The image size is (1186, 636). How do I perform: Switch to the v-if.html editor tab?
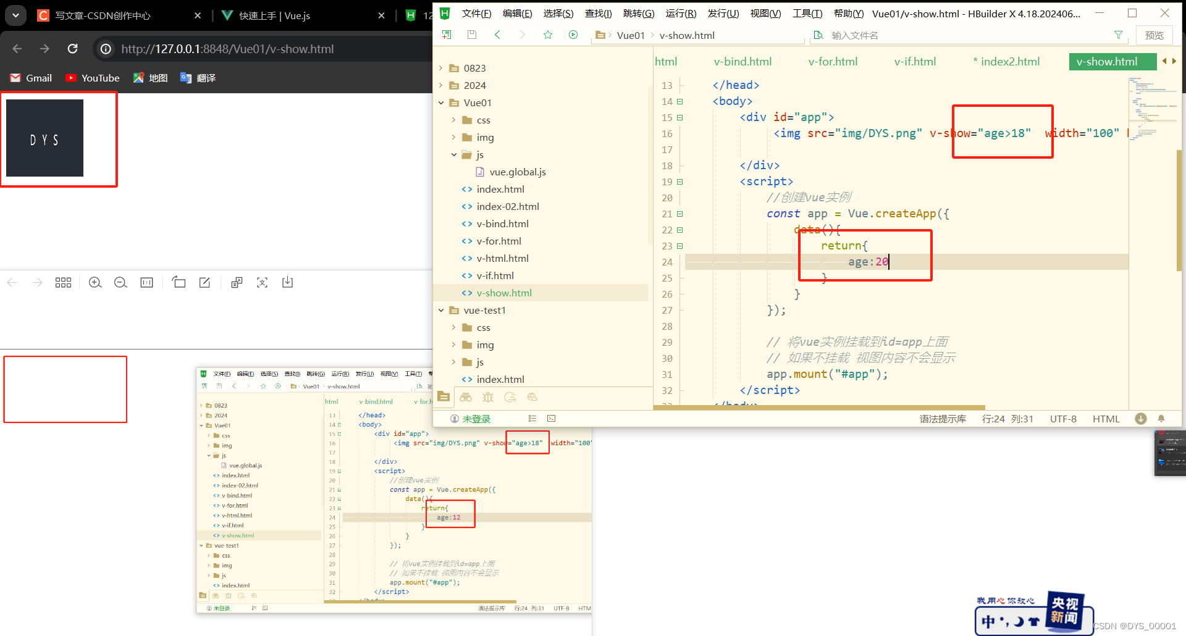[x=915, y=62]
